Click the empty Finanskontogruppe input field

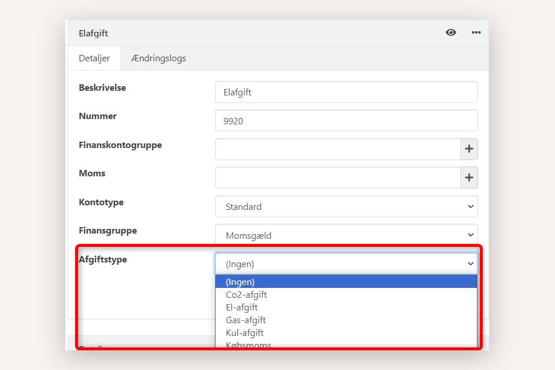(x=338, y=149)
